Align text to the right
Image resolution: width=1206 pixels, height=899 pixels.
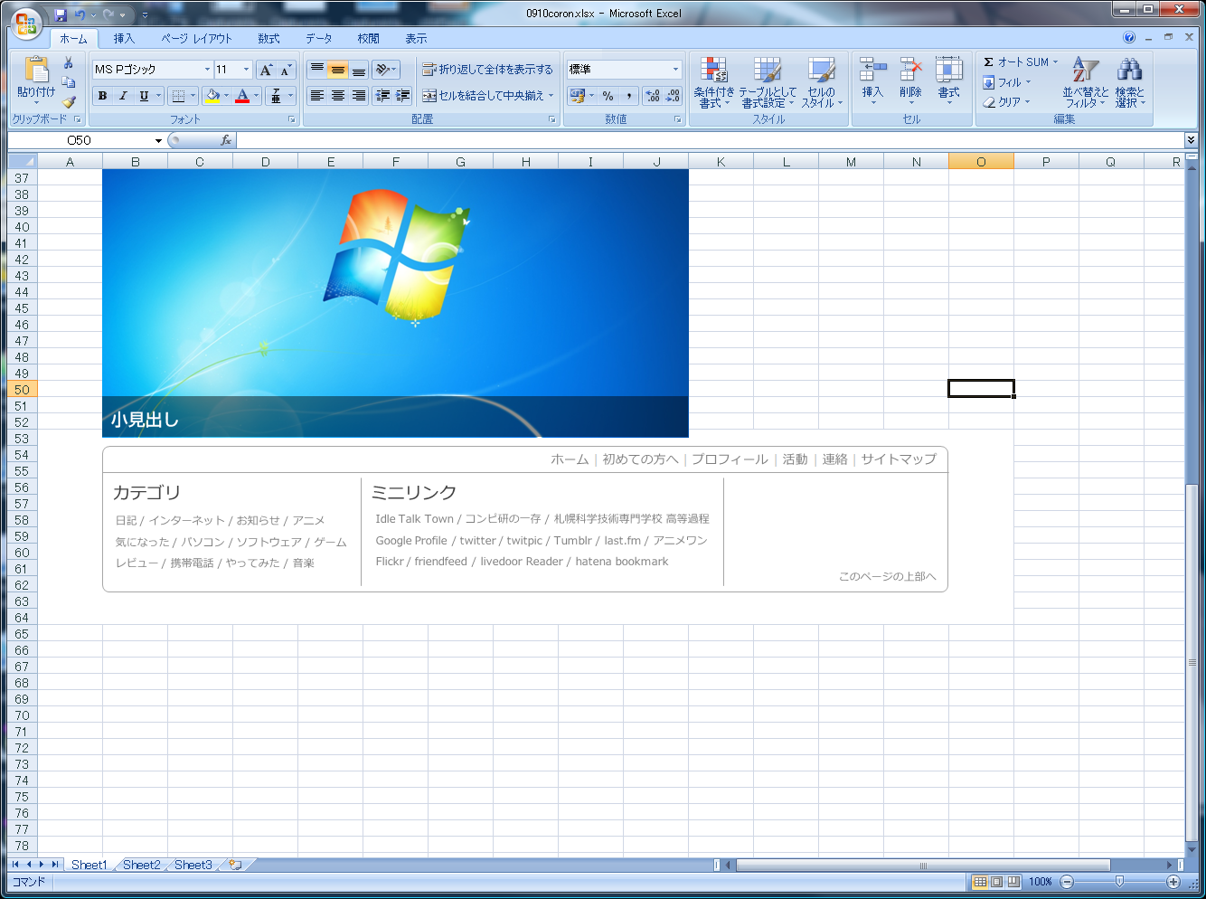(x=359, y=95)
